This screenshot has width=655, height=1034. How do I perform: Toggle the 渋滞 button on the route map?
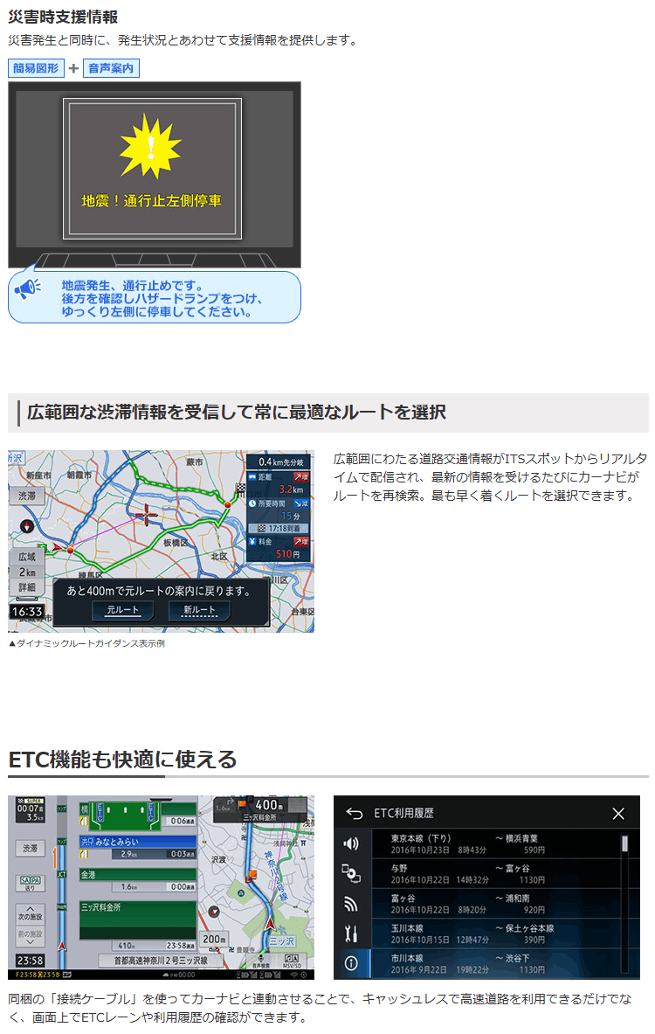pos(27,496)
